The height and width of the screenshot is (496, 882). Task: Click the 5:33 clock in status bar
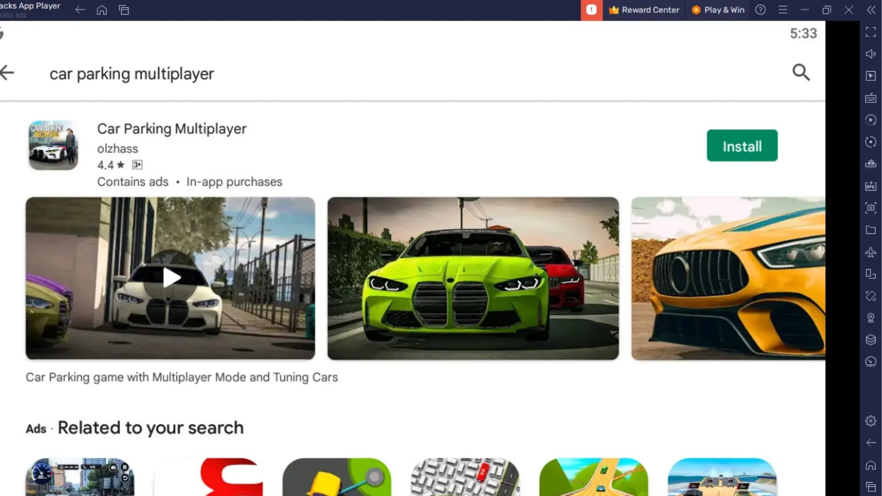coord(803,34)
